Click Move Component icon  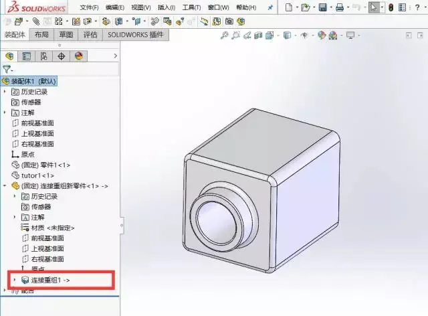[x=88, y=21]
